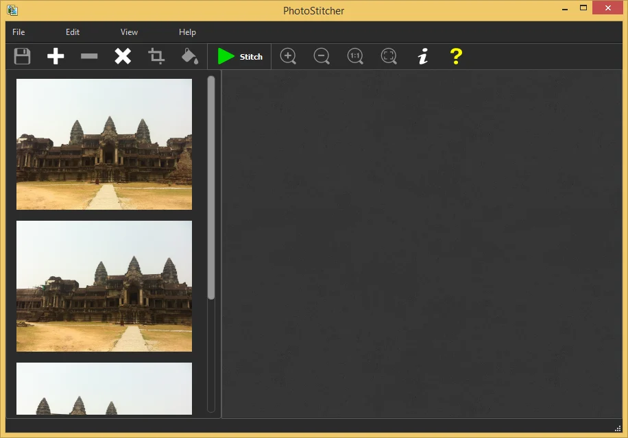Screen dimensions: 628x438
Task: Click the Zoom Out magnifier icon
Action: 322,56
